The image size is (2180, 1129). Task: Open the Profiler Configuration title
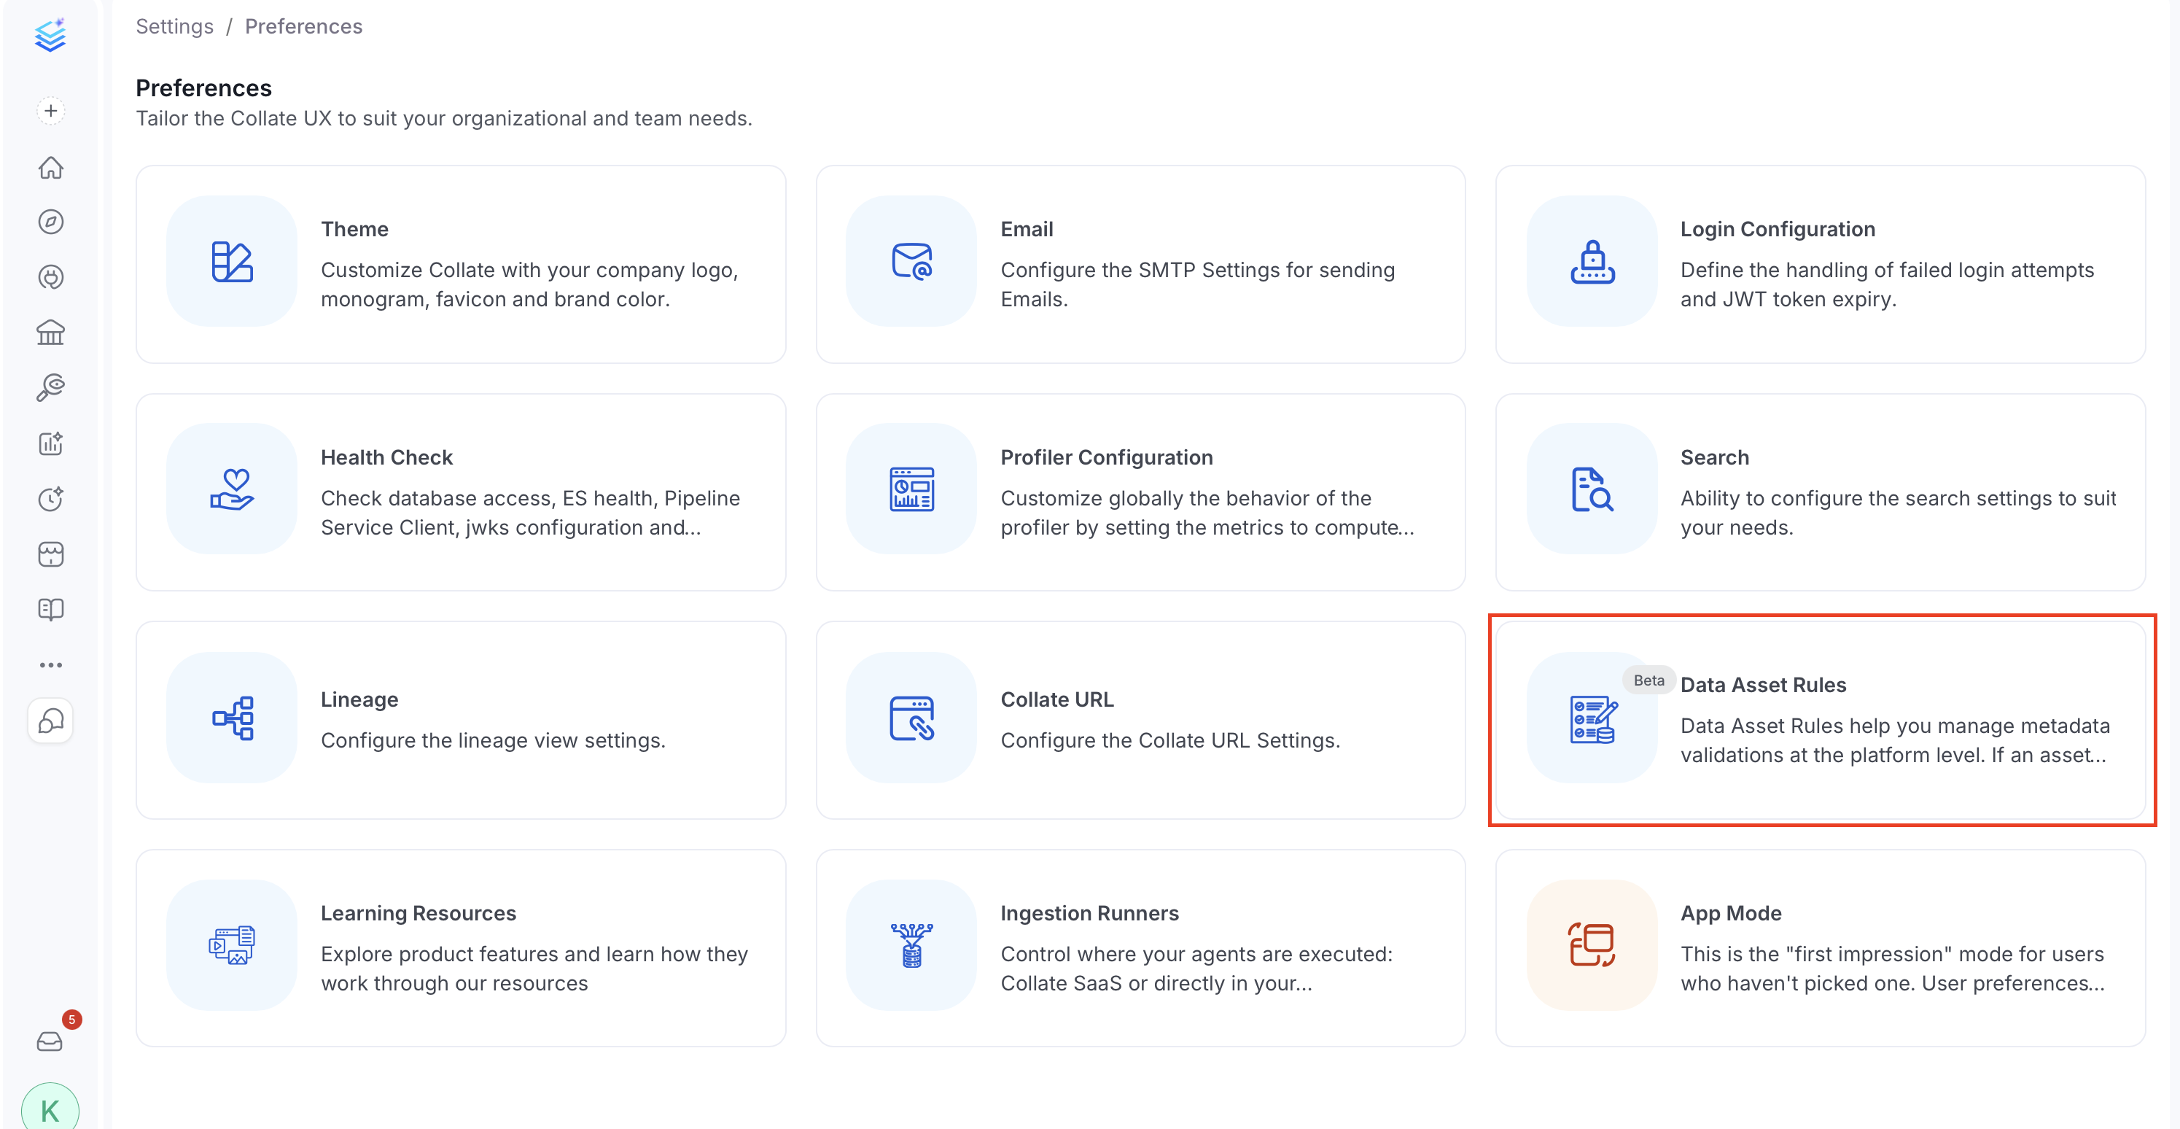(x=1106, y=457)
